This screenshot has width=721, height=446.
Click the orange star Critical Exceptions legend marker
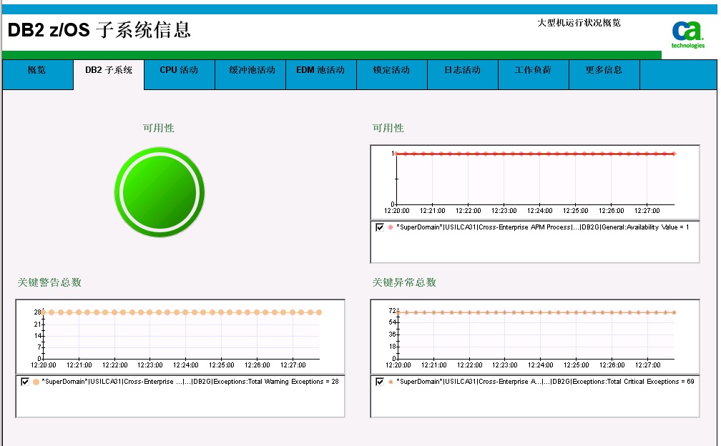pos(391,382)
